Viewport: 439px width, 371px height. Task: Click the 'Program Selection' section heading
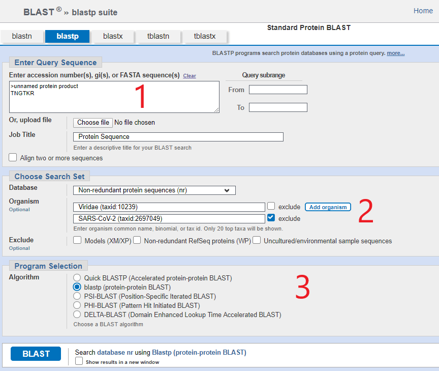(x=48, y=266)
